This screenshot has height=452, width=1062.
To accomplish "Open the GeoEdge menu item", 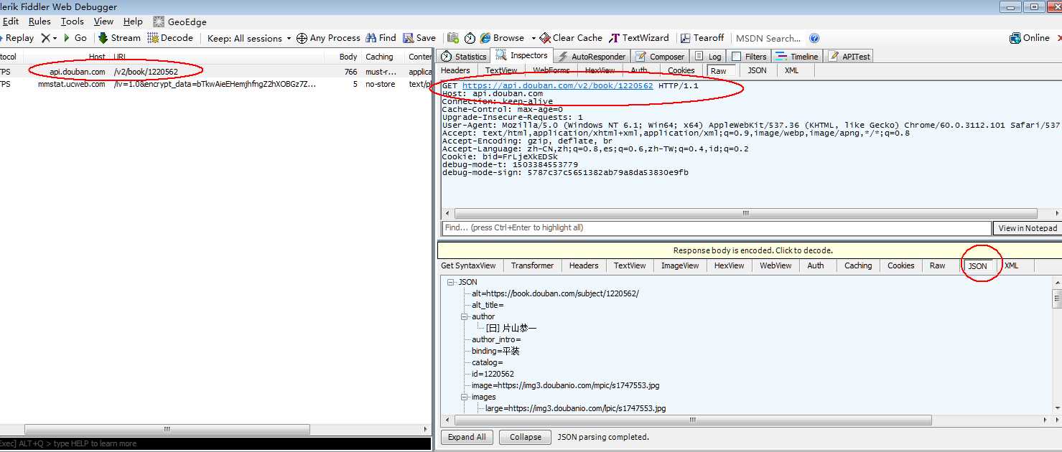I will [180, 22].
